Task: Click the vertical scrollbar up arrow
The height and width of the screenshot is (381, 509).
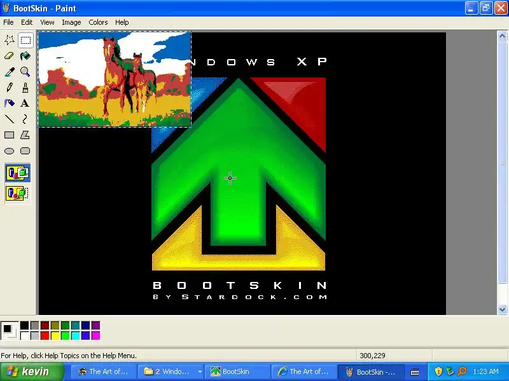Action: coord(502,36)
